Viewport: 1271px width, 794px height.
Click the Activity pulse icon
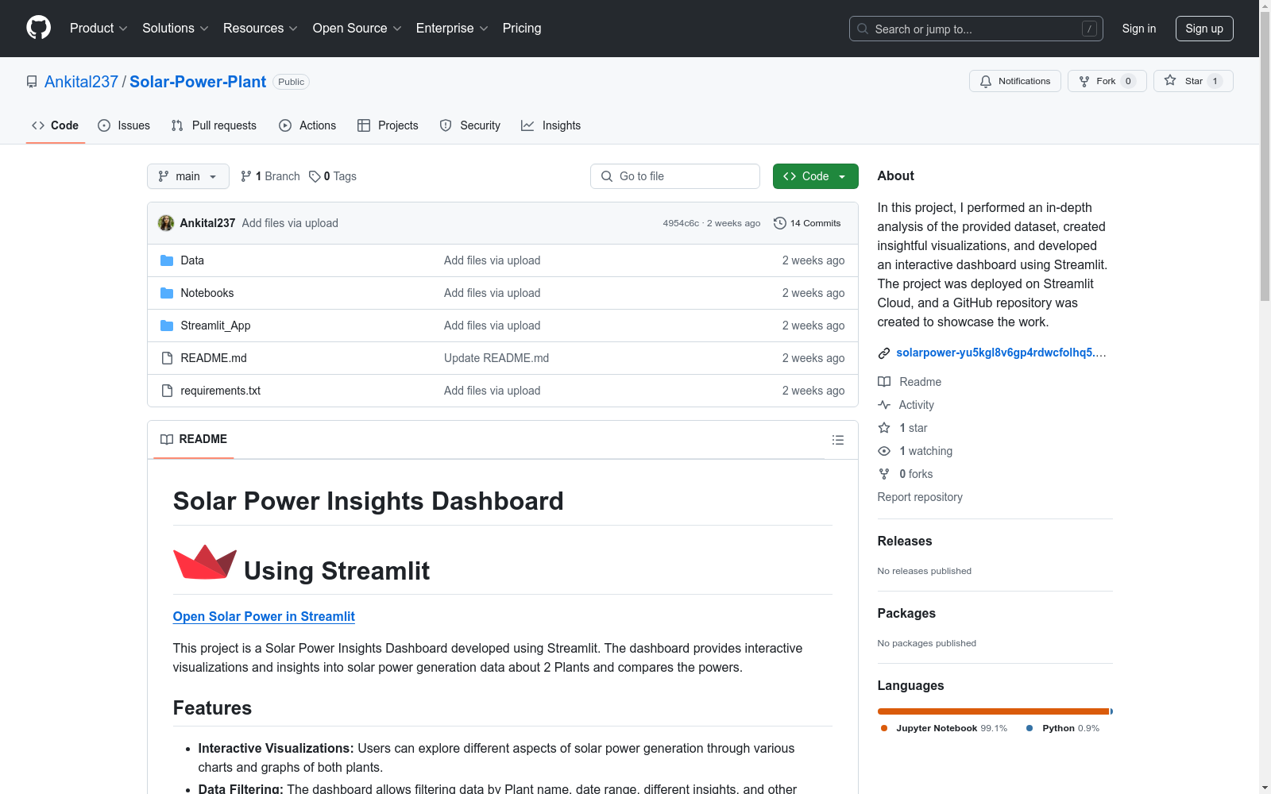884,405
